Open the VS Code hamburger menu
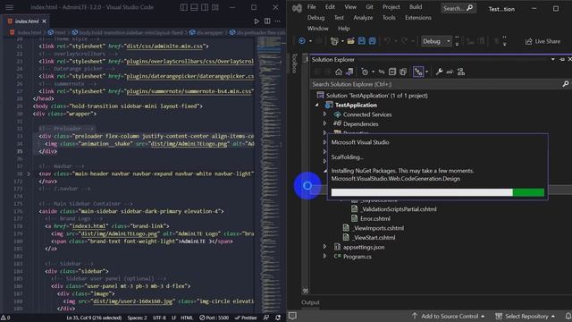This screenshot has height=322, width=572. coord(9,7)
